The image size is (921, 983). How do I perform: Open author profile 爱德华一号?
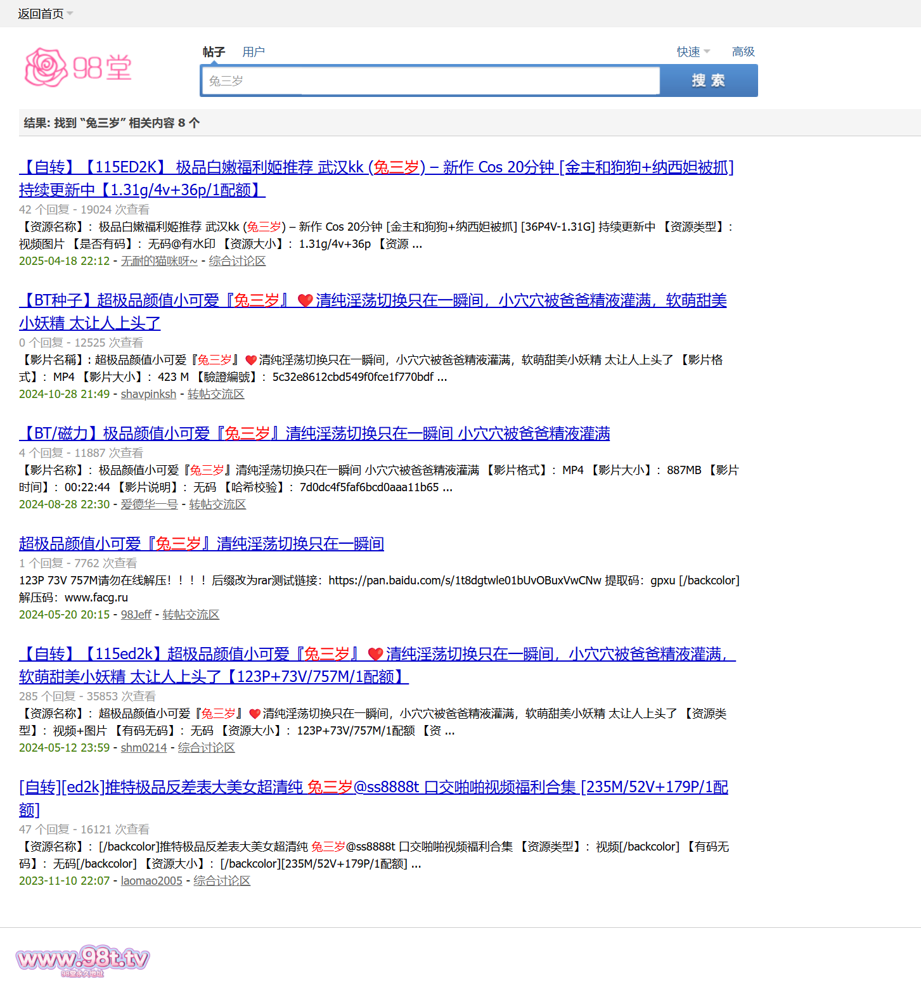click(149, 504)
